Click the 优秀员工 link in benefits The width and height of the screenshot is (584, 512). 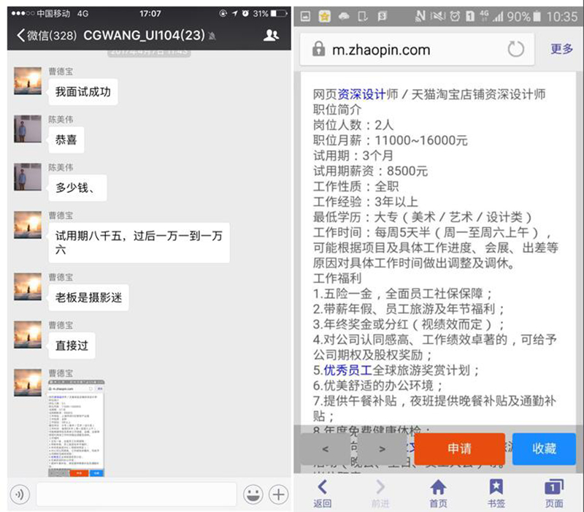coord(348,370)
